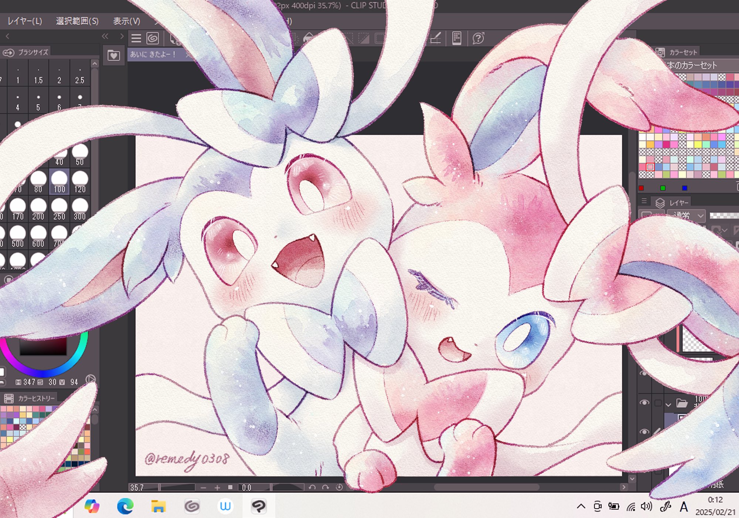739x518 pixels.
Task: Select brush size 120 preset
Action: coord(80,182)
